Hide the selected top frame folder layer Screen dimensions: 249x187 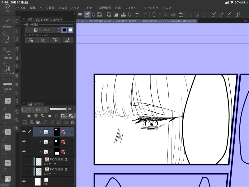[24, 132]
